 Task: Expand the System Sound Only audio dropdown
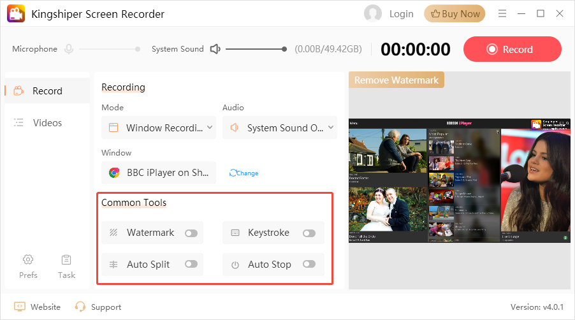point(279,127)
